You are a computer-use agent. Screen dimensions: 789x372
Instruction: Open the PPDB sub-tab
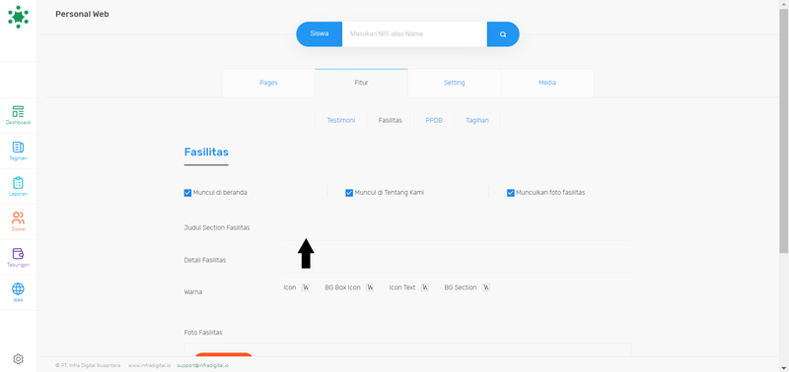(x=434, y=120)
